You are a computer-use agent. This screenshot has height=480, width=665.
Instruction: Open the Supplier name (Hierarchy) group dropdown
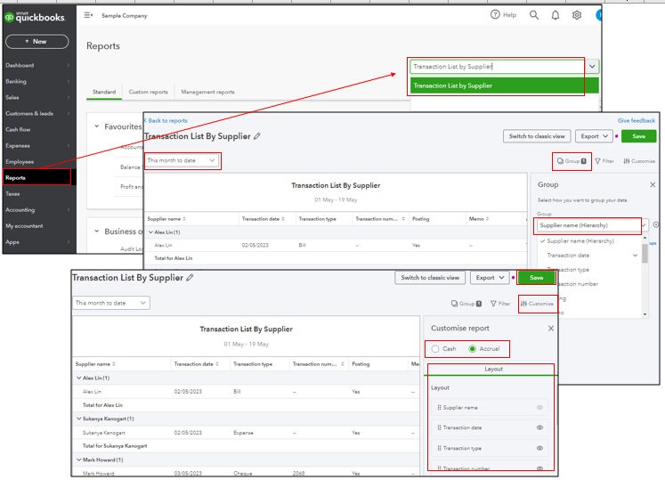point(588,225)
